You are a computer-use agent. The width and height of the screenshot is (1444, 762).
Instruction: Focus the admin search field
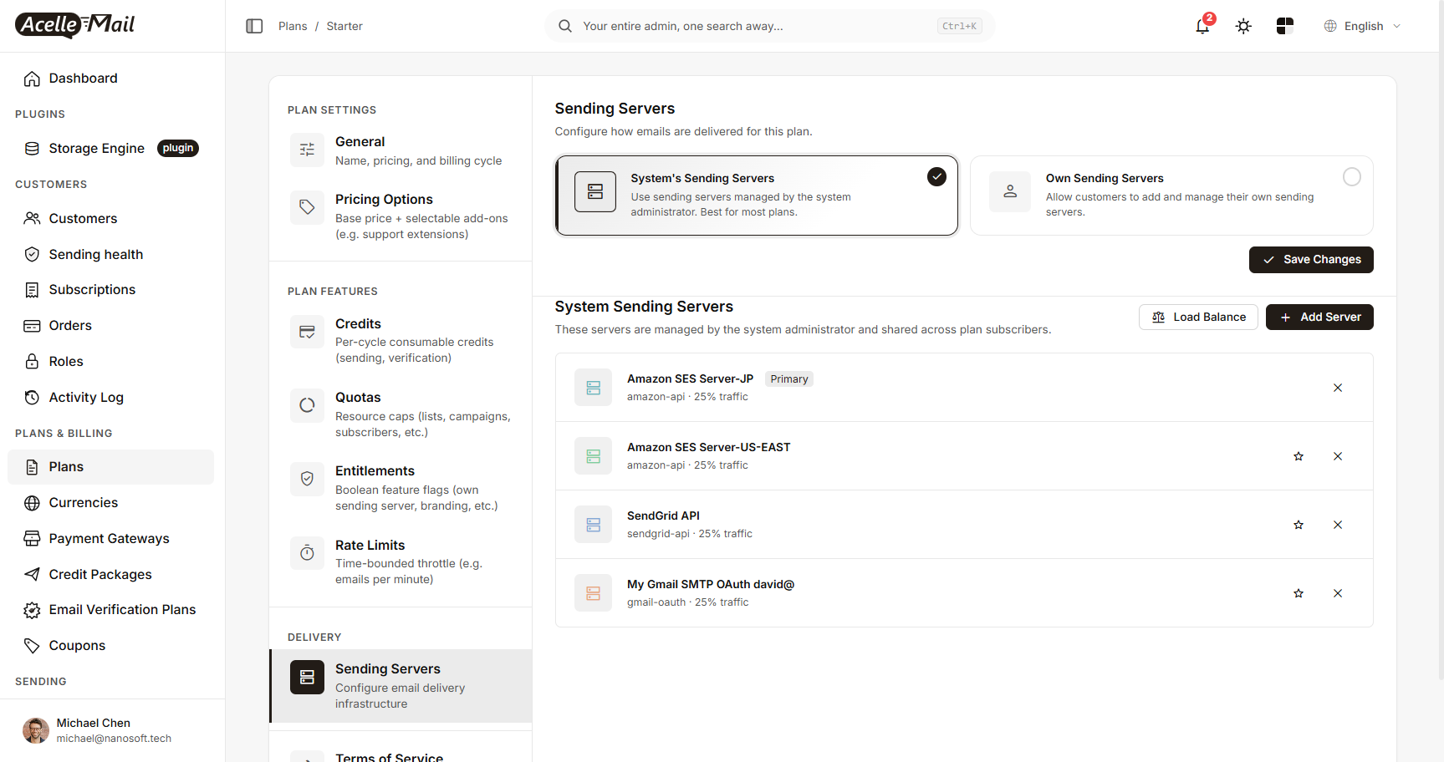pos(769,26)
